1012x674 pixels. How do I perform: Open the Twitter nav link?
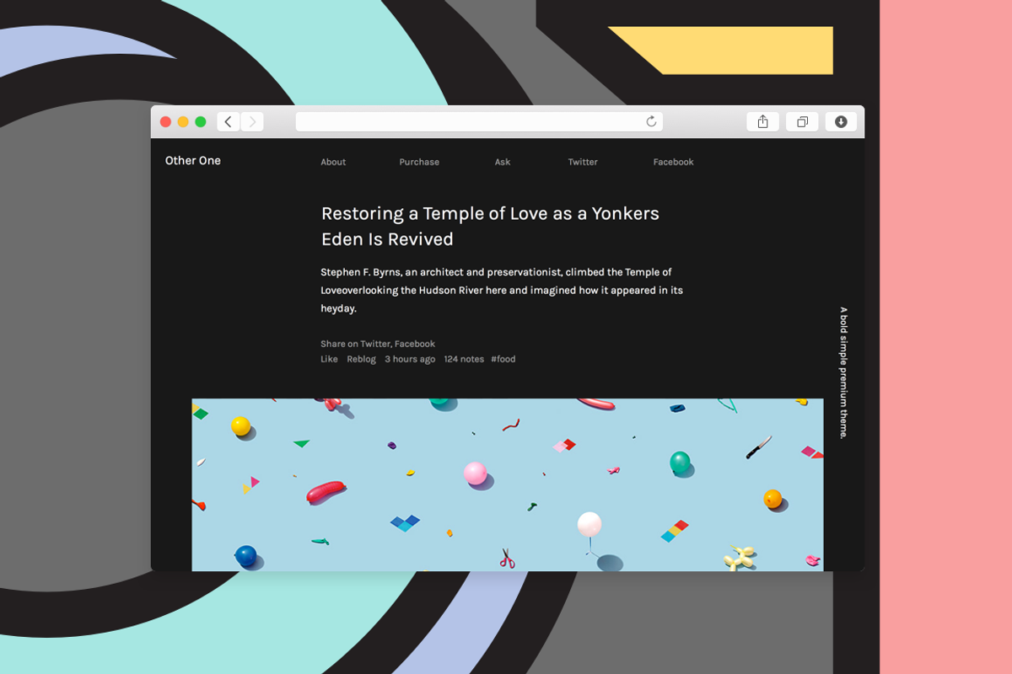583,162
